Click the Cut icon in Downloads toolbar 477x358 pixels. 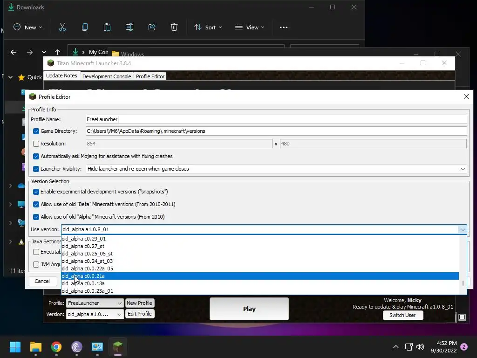coord(62,28)
